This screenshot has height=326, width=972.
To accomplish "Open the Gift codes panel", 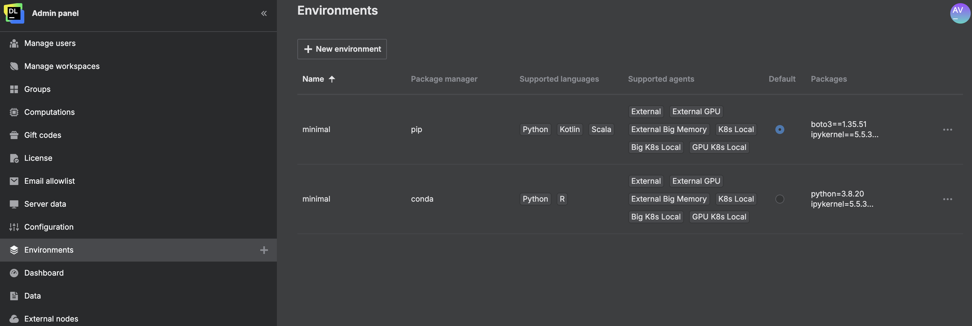I will (x=43, y=135).
